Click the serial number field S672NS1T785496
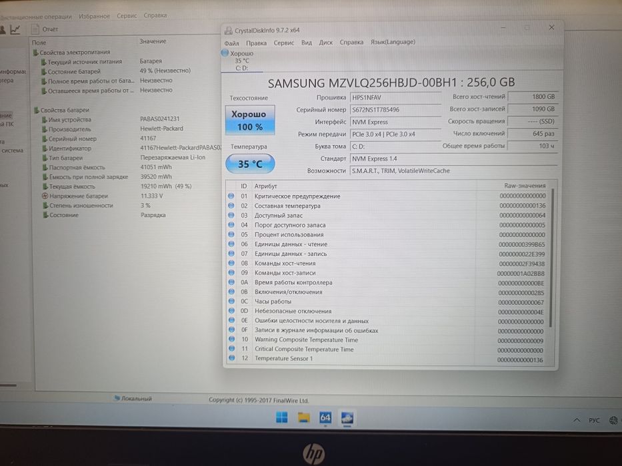The height and width of the screenshot is (466, 622). 395,109
